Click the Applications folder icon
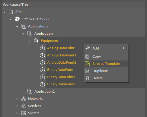147x117 pixels. tap(24, 26)
